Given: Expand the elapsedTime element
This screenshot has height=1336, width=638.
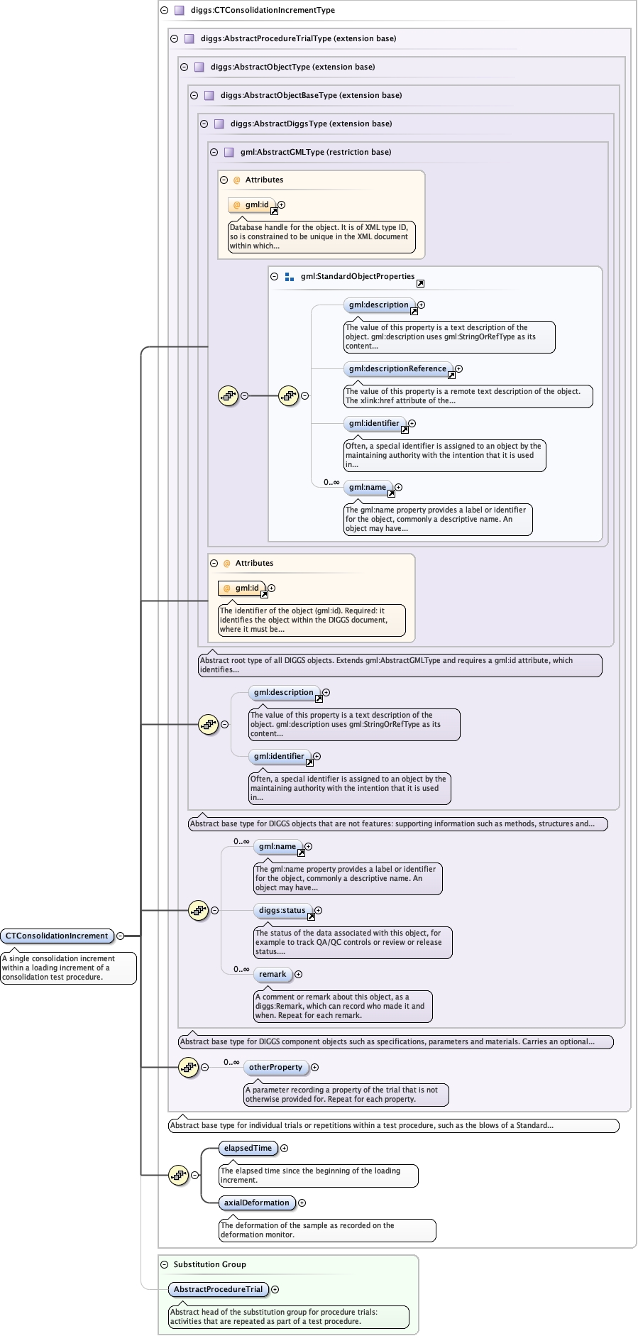Looking at the screenshot, I should tap(284, 1149).
